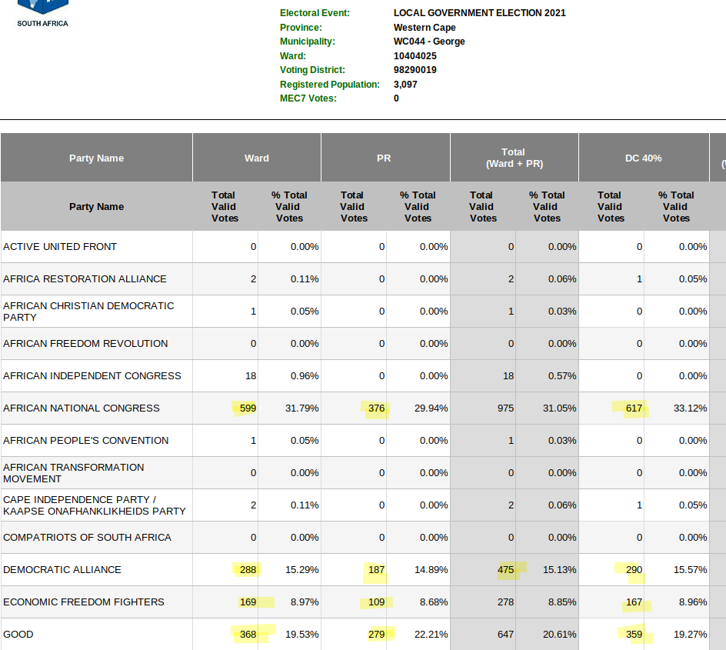Click African Independent Congress total percentage 0.57%
The height and width of the screenshot is (650, 726).
tap(562, 376)
